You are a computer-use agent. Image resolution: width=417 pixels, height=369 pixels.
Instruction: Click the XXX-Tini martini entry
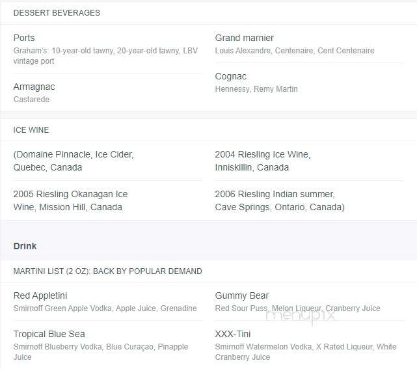[x=233, y=334]
